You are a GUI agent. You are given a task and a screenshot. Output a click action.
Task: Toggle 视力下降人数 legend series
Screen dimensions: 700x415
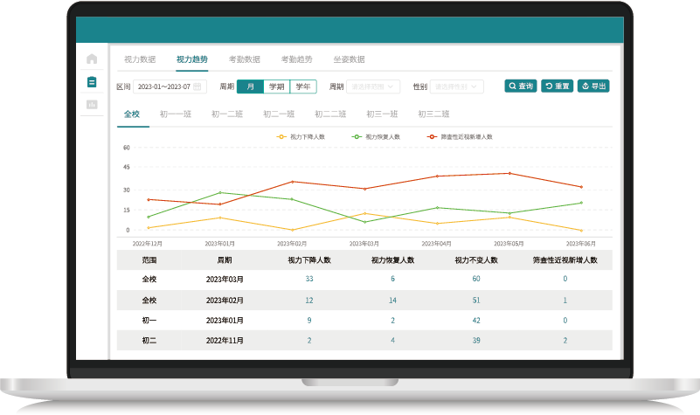pyautogui.click(x=301, y=137)
